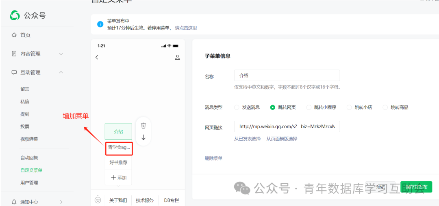This screenshot has width=439, height=206.
Task: Select the 跳转小程序 radio button
Action: (x=309, y=107)
